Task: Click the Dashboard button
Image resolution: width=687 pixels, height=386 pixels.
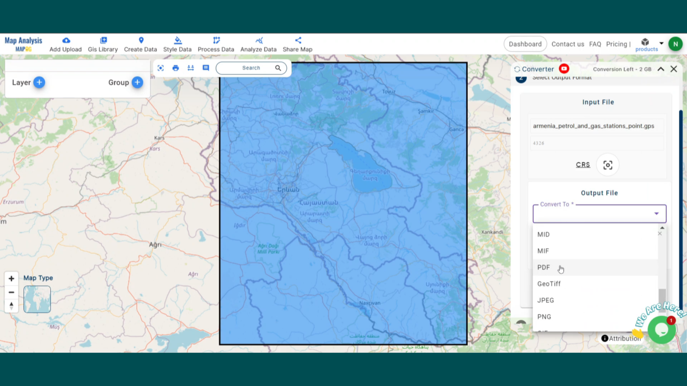Action: pyautogui.click(x=525, y=43)
